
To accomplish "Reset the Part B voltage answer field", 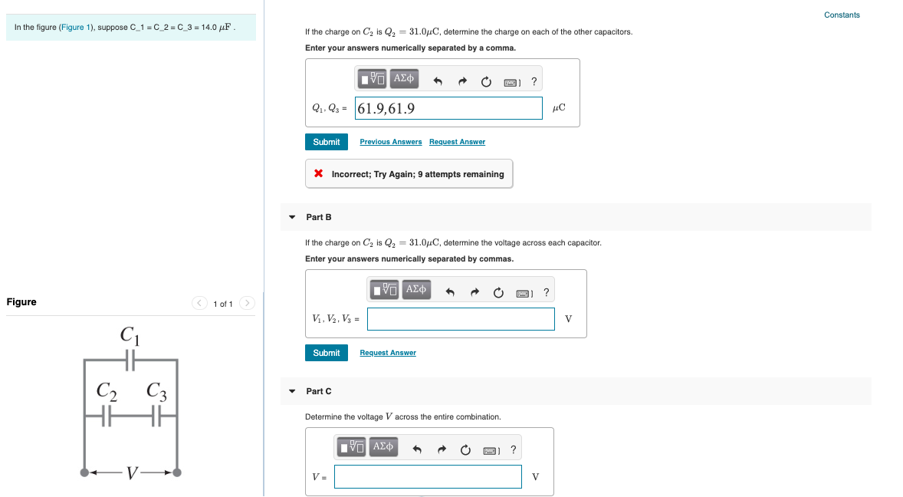I will click(x=499, y=292).
